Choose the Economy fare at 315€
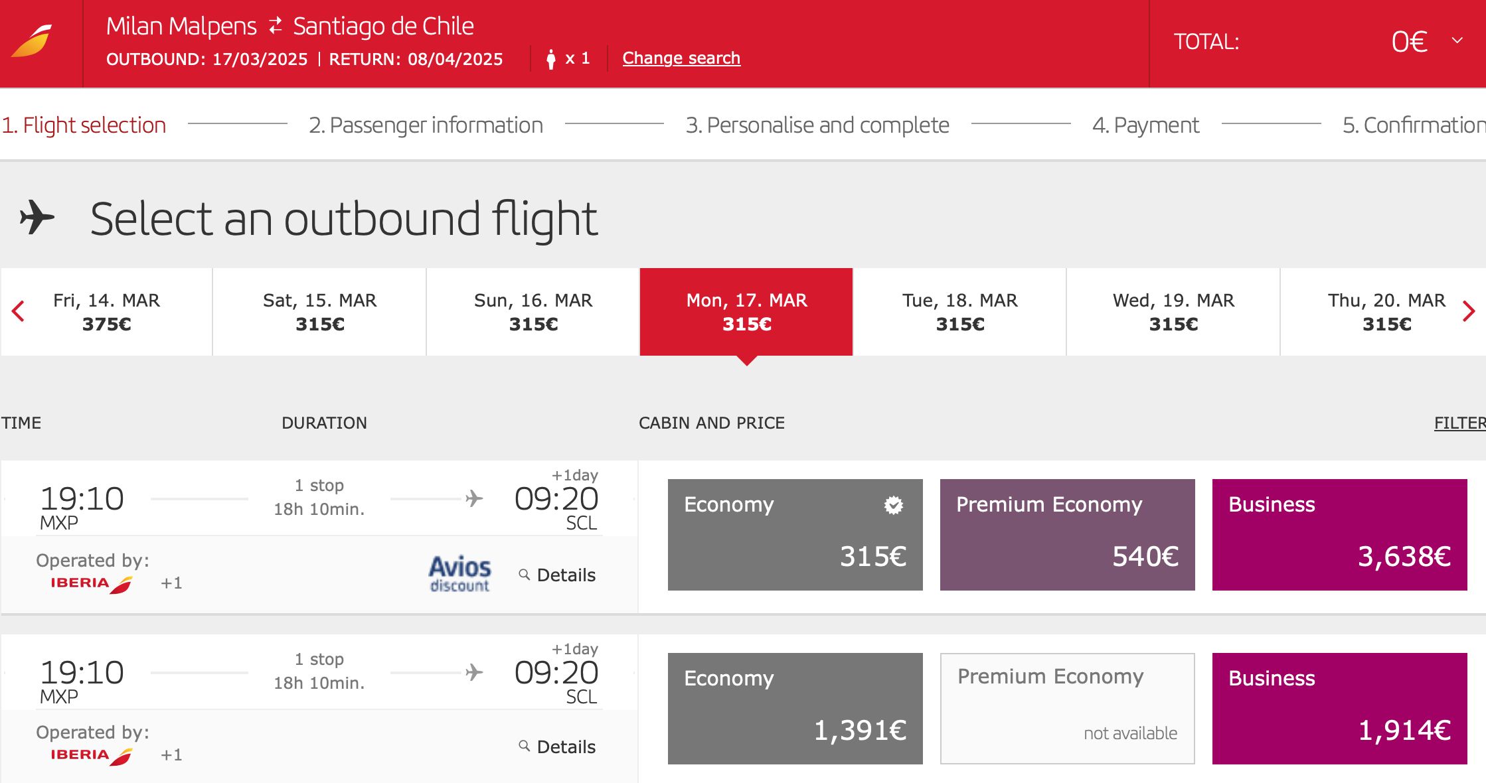 tap(795, 535)
